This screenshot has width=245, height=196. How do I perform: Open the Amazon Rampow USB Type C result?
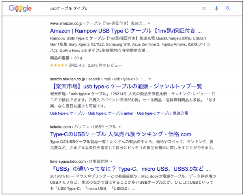click(x=126, y=31)
